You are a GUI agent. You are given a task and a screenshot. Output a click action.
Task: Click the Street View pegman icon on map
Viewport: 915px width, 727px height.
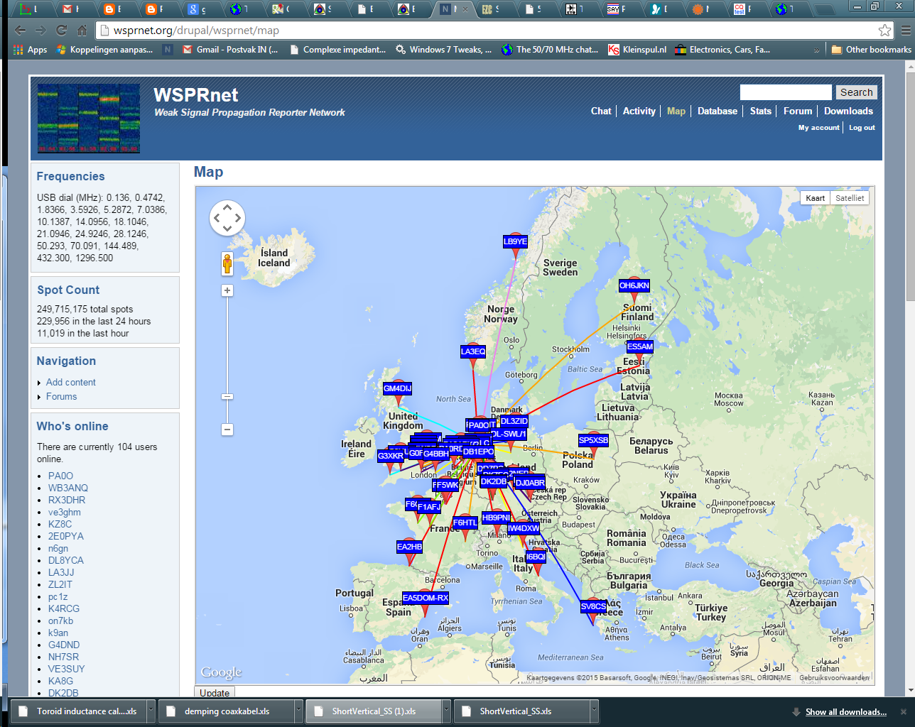(x=227, y=263)
